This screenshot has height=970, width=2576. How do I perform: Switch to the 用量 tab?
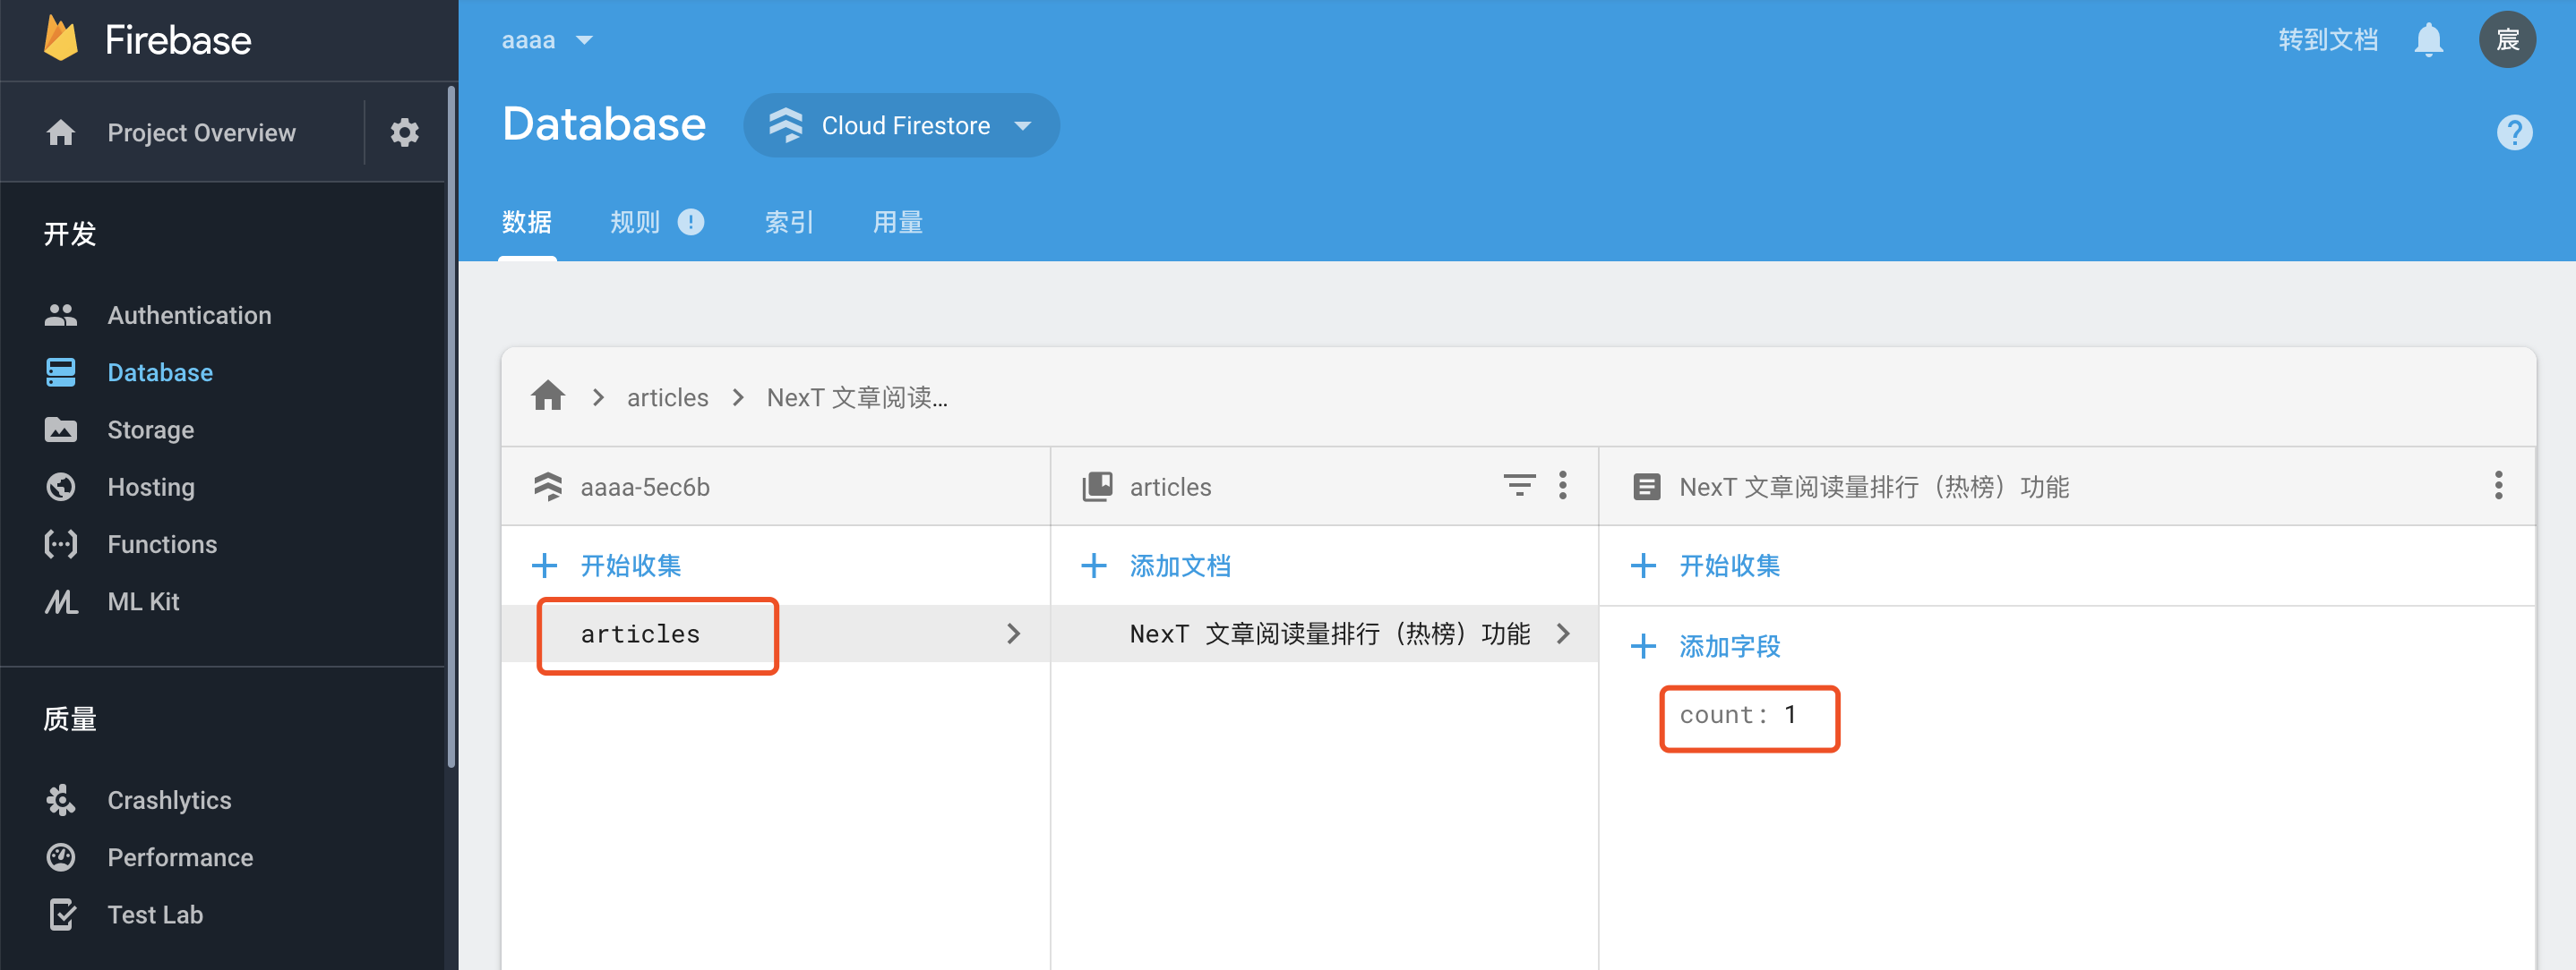coord(897,222)
